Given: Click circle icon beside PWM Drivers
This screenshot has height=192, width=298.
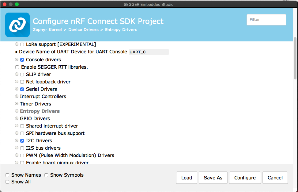Looking at the screenshot, I should coord(17,155).
